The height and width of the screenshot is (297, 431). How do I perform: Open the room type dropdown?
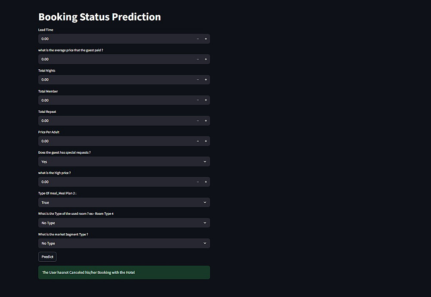point(124,223)
